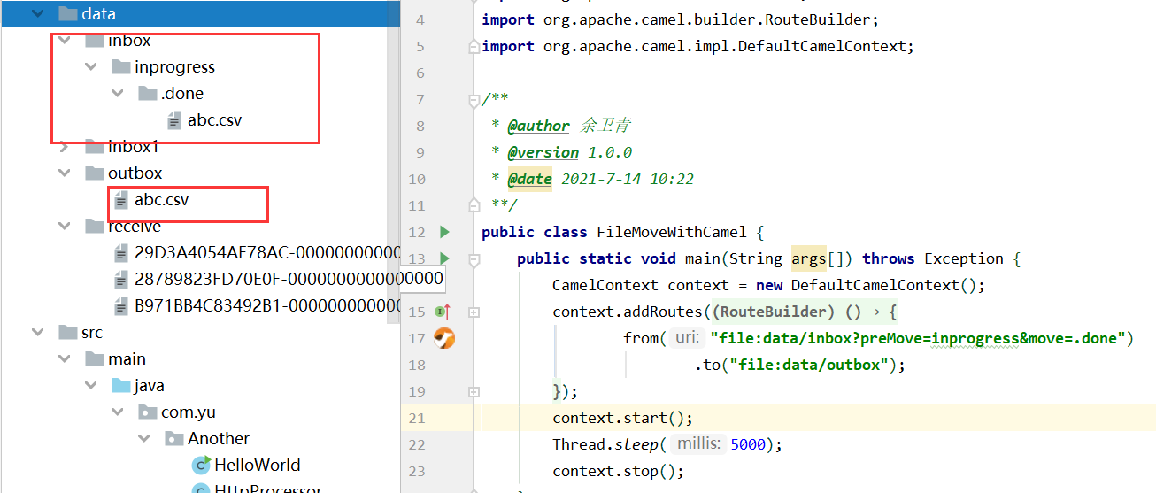
Task: Click the context.stop() statement
Action: tap(618, 471)
